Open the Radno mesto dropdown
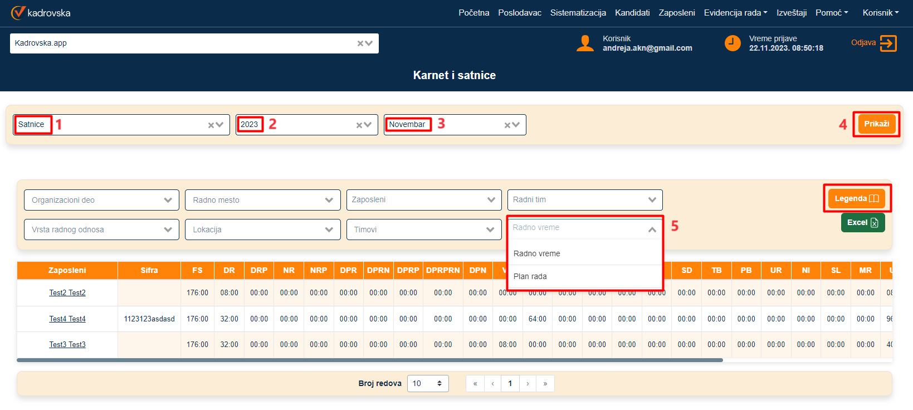This screenshot has height=410, width=913. (329, 200)
